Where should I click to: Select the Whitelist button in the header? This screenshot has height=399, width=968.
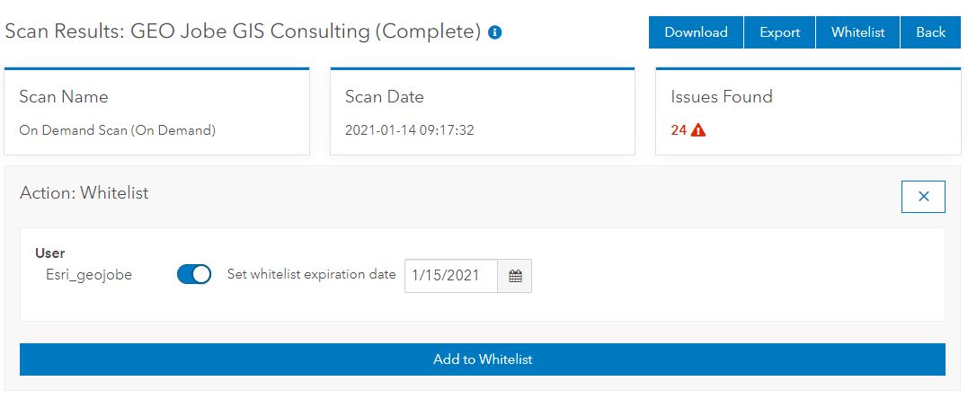(857, 32)
